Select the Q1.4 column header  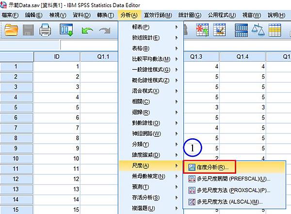242,57
